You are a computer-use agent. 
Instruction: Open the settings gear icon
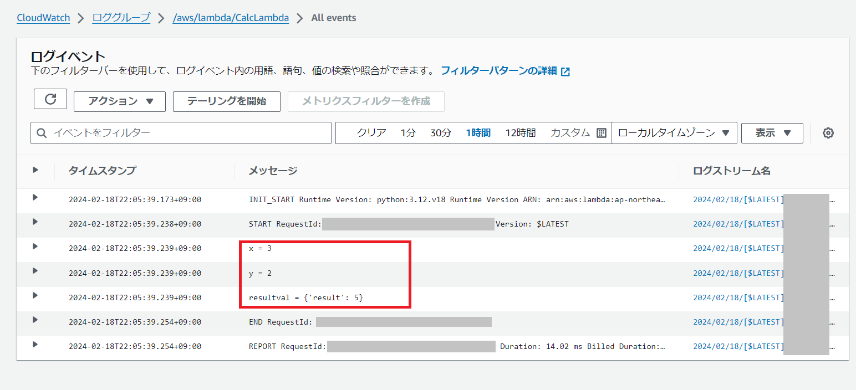tap(828, 133)
